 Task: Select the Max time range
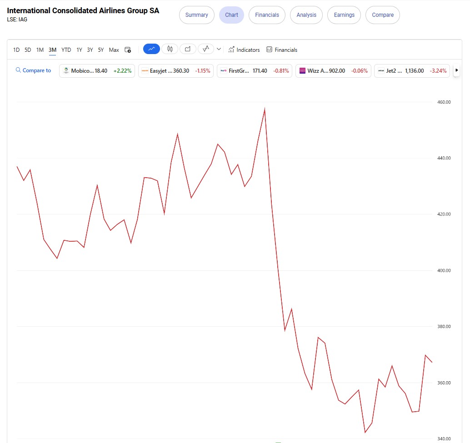tap(114, 50)
